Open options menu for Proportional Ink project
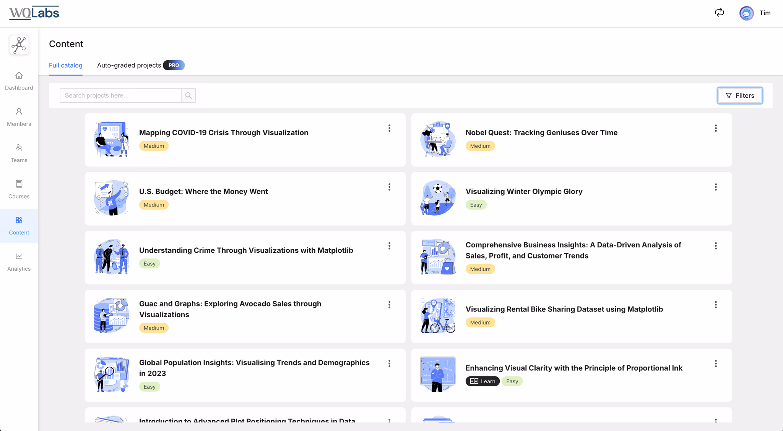The height and width of the screenshot is (431, 783). coord(716,364)
